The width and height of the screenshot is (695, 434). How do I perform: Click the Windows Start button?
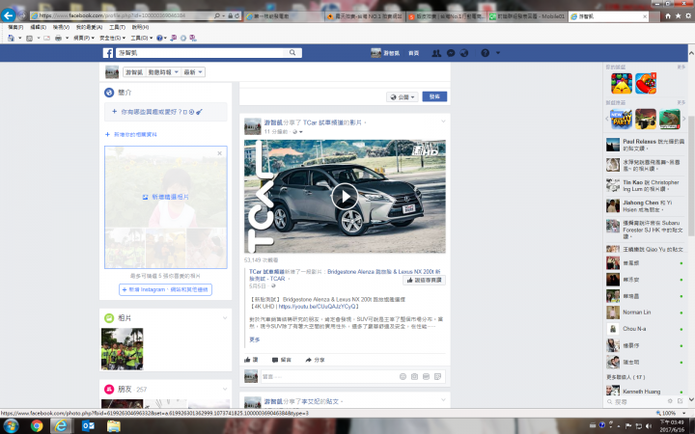click(x=11, y=426)
